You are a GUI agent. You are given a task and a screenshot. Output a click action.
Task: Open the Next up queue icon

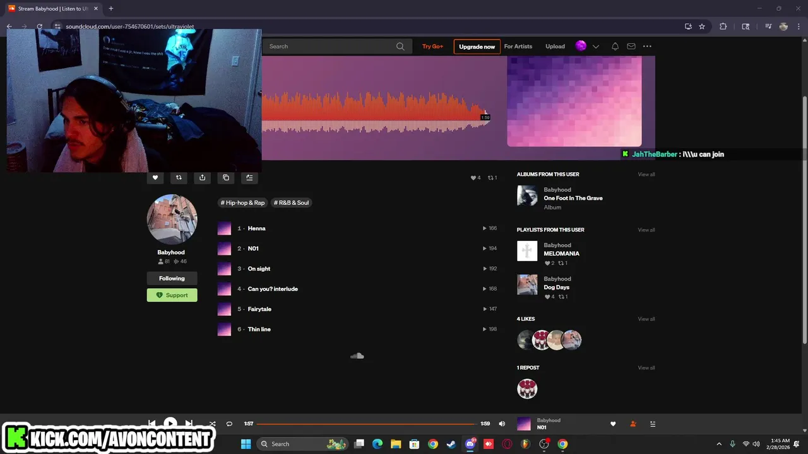click(653, 424)
